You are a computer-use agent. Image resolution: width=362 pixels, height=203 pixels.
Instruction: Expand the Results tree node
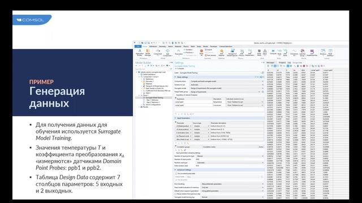point(139,107)
